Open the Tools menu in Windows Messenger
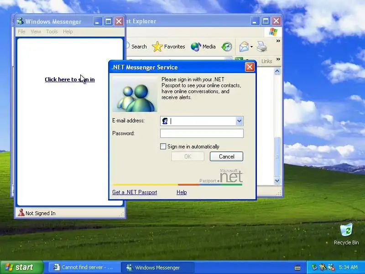Screen dimensions: 365x274 [52, 32]
